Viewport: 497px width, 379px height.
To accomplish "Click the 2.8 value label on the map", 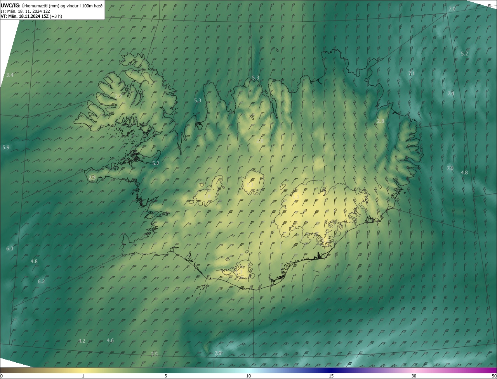I will click(381, 121).
